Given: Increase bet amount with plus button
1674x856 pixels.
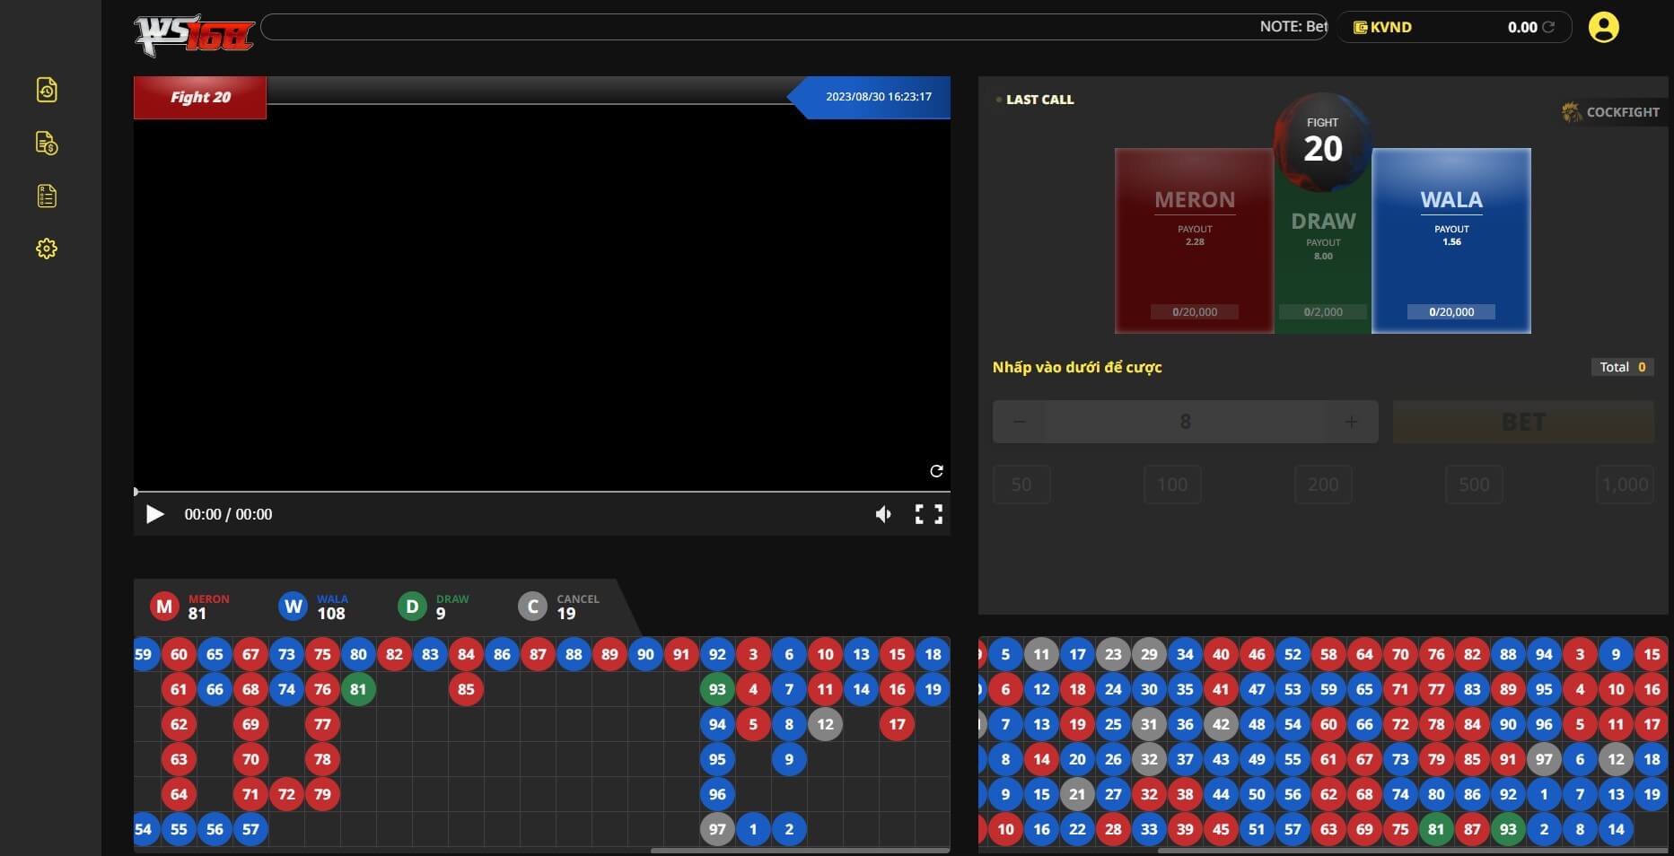Looking at the screenshot, I should tap(1351, 422).
